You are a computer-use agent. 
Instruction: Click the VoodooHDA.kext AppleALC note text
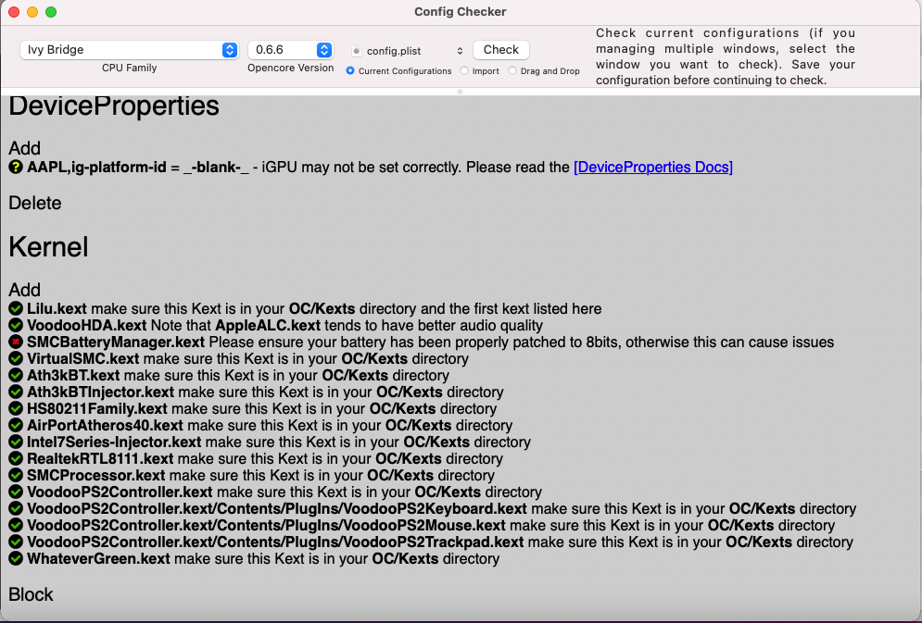(x=284, y=325)
